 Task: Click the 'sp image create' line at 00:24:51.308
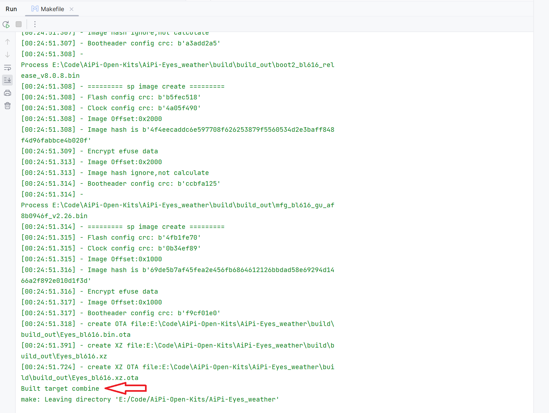(x=123, y=86)
